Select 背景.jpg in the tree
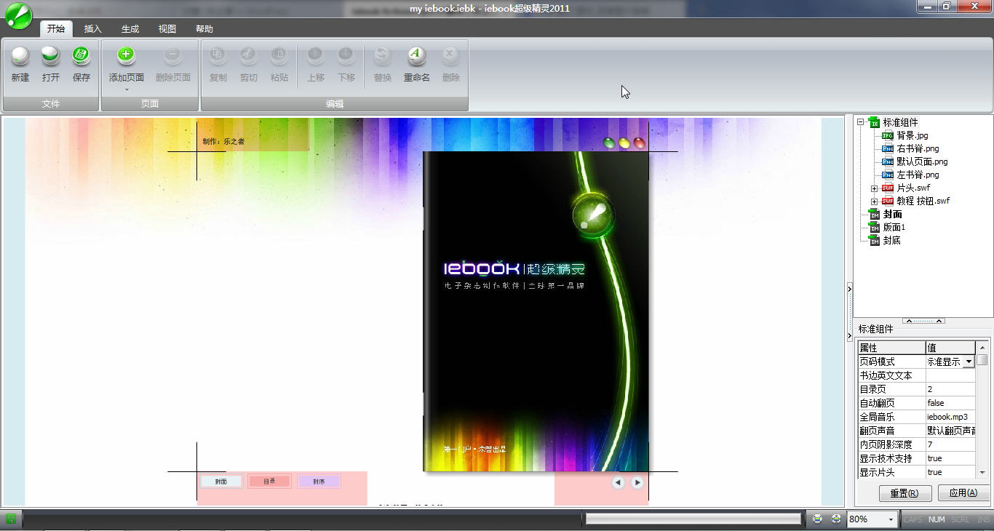This screenshot has width=994, height=531. point(913,135)
